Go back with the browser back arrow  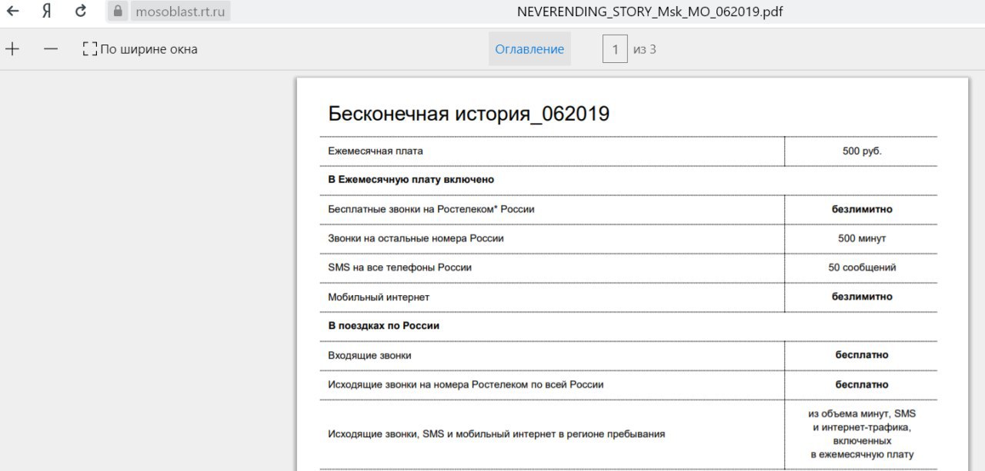(x=12, y=12)
